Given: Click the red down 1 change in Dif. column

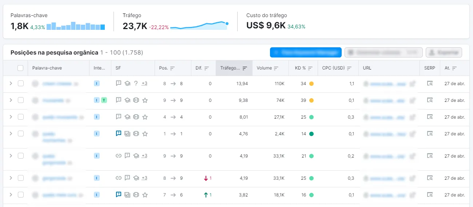Looking at the screenshot, I should click(x=208, y=178).
